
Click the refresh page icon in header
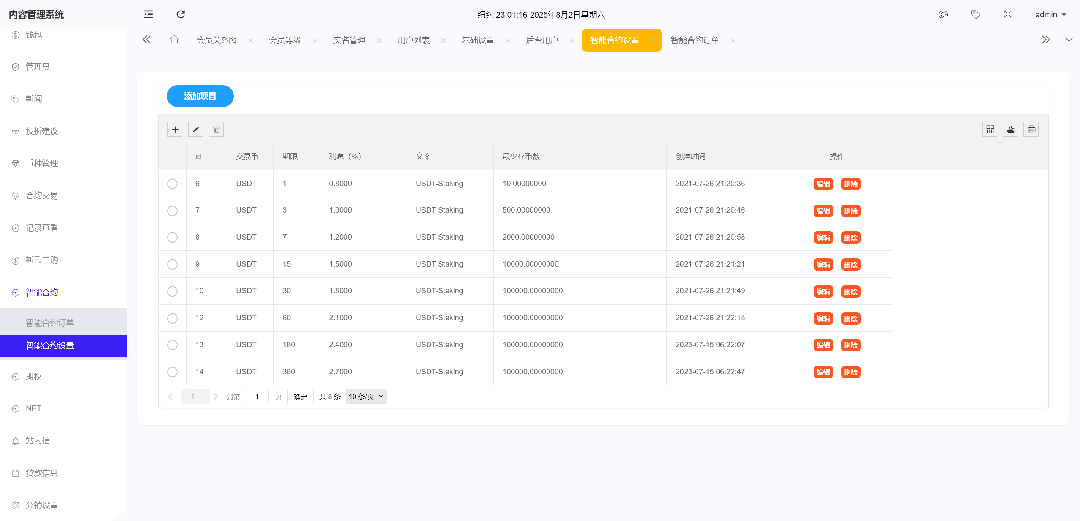[181, 14]
